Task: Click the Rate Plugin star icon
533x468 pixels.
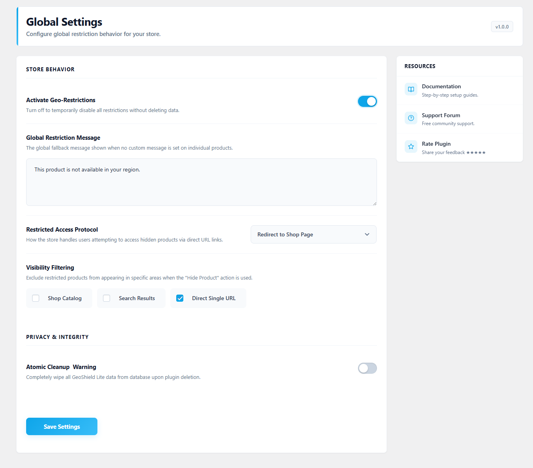Action: click(x=411, y=146)
